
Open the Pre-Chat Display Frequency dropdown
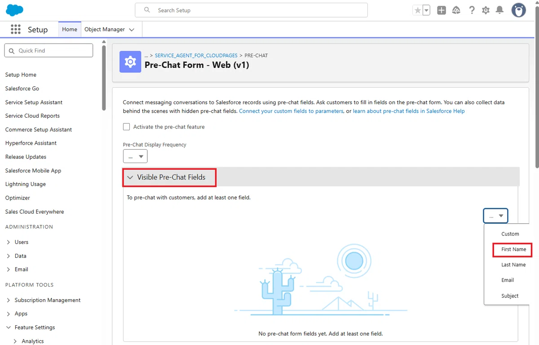tap(135, 156)
